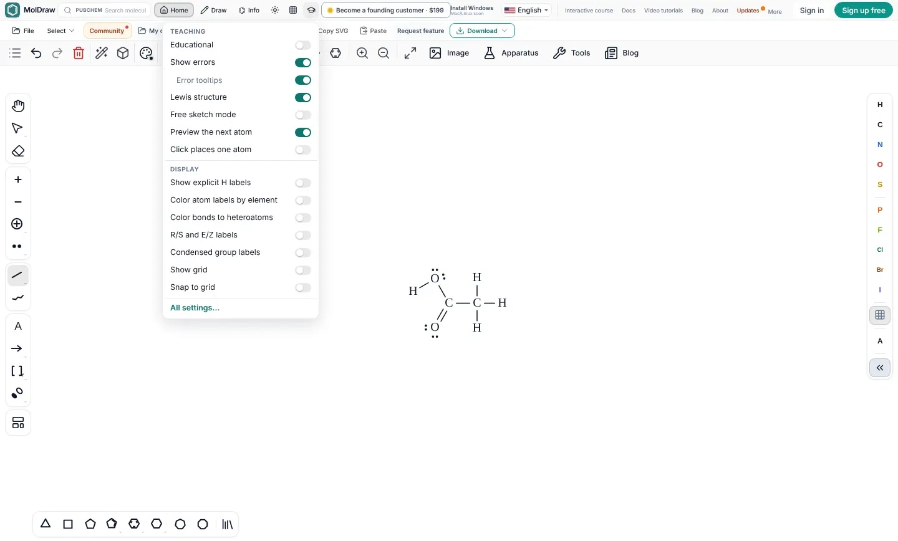The width and height of the screenshot is (898, 541).
Task: Select the reaction arrow tool
Action: [x=17, y=348]
